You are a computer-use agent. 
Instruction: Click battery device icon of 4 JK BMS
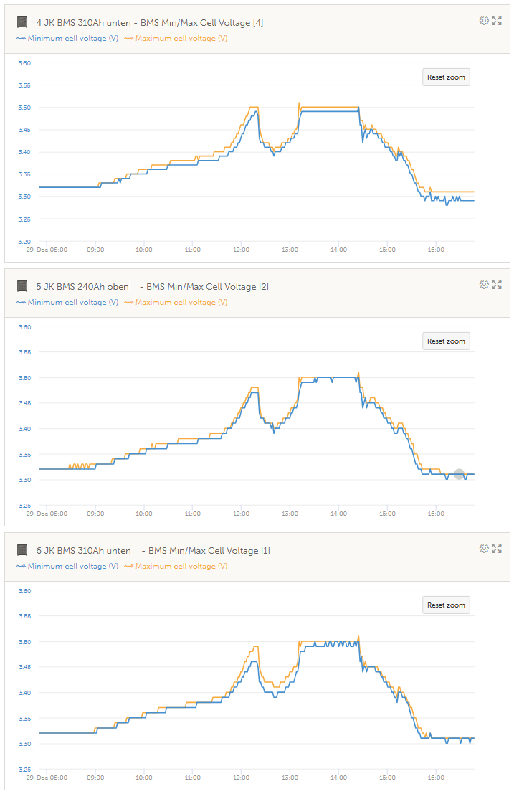[22, 22]
